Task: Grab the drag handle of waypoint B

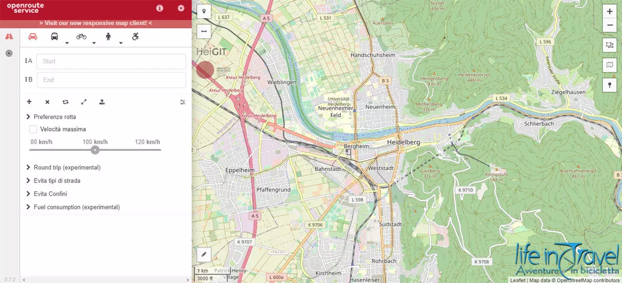Action: point(26,79)
